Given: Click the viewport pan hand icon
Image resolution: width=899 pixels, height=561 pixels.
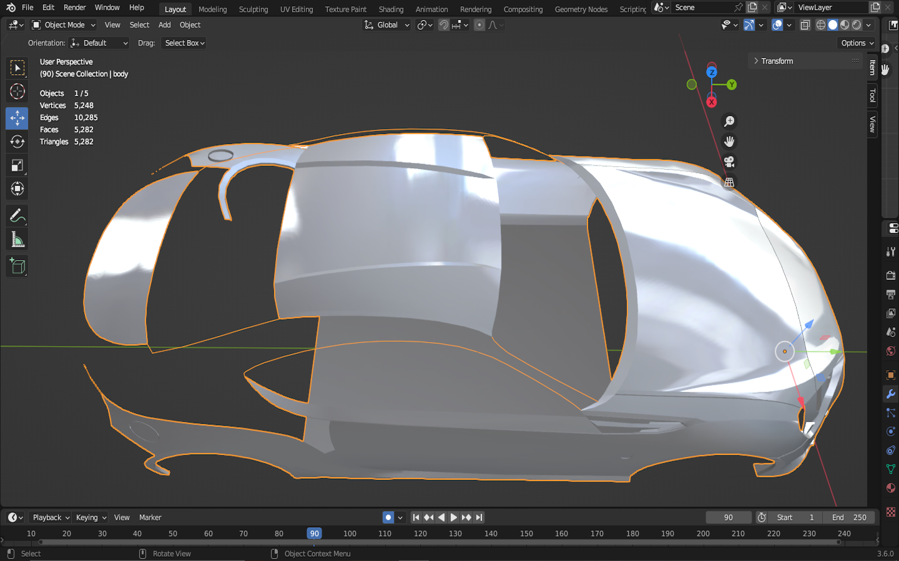Looking at the screenshot, I should [x=729, y=141].
